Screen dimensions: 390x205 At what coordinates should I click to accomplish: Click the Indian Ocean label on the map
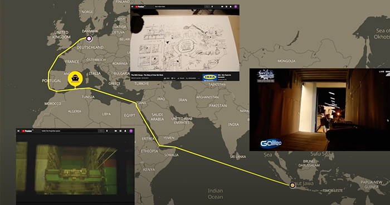click(215, 193)
